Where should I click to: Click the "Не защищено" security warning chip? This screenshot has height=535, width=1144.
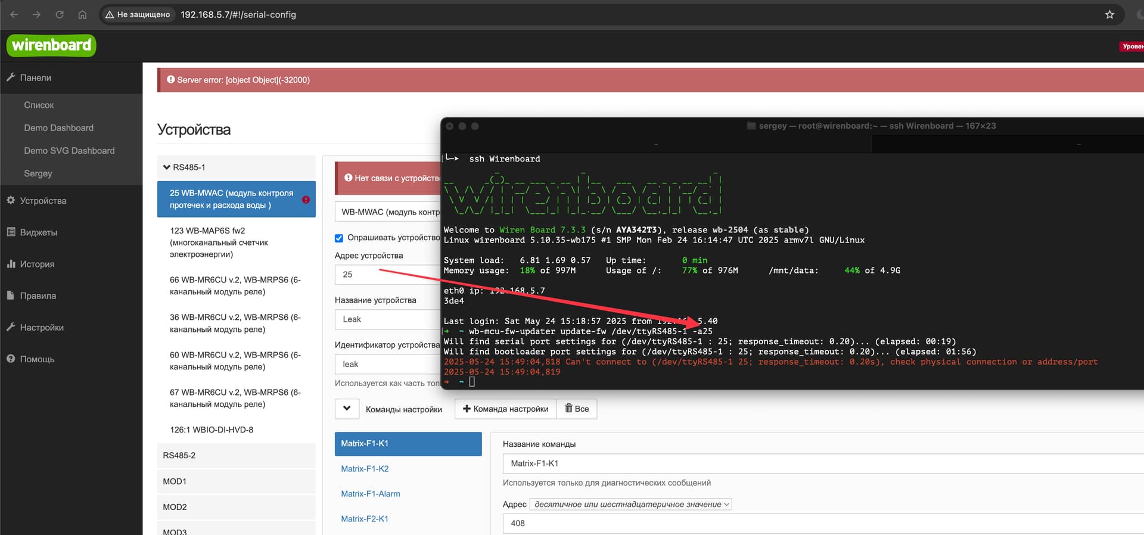[x=138, y=14]
